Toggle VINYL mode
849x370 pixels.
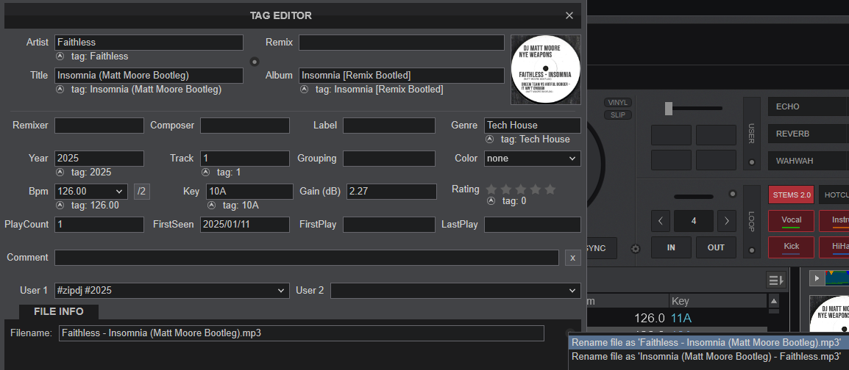[617, 103]
